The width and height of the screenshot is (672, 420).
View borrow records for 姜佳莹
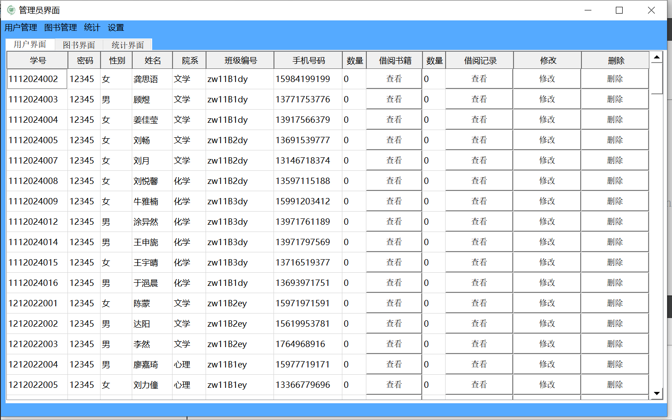pyautogui.click(x=479, y=120)
